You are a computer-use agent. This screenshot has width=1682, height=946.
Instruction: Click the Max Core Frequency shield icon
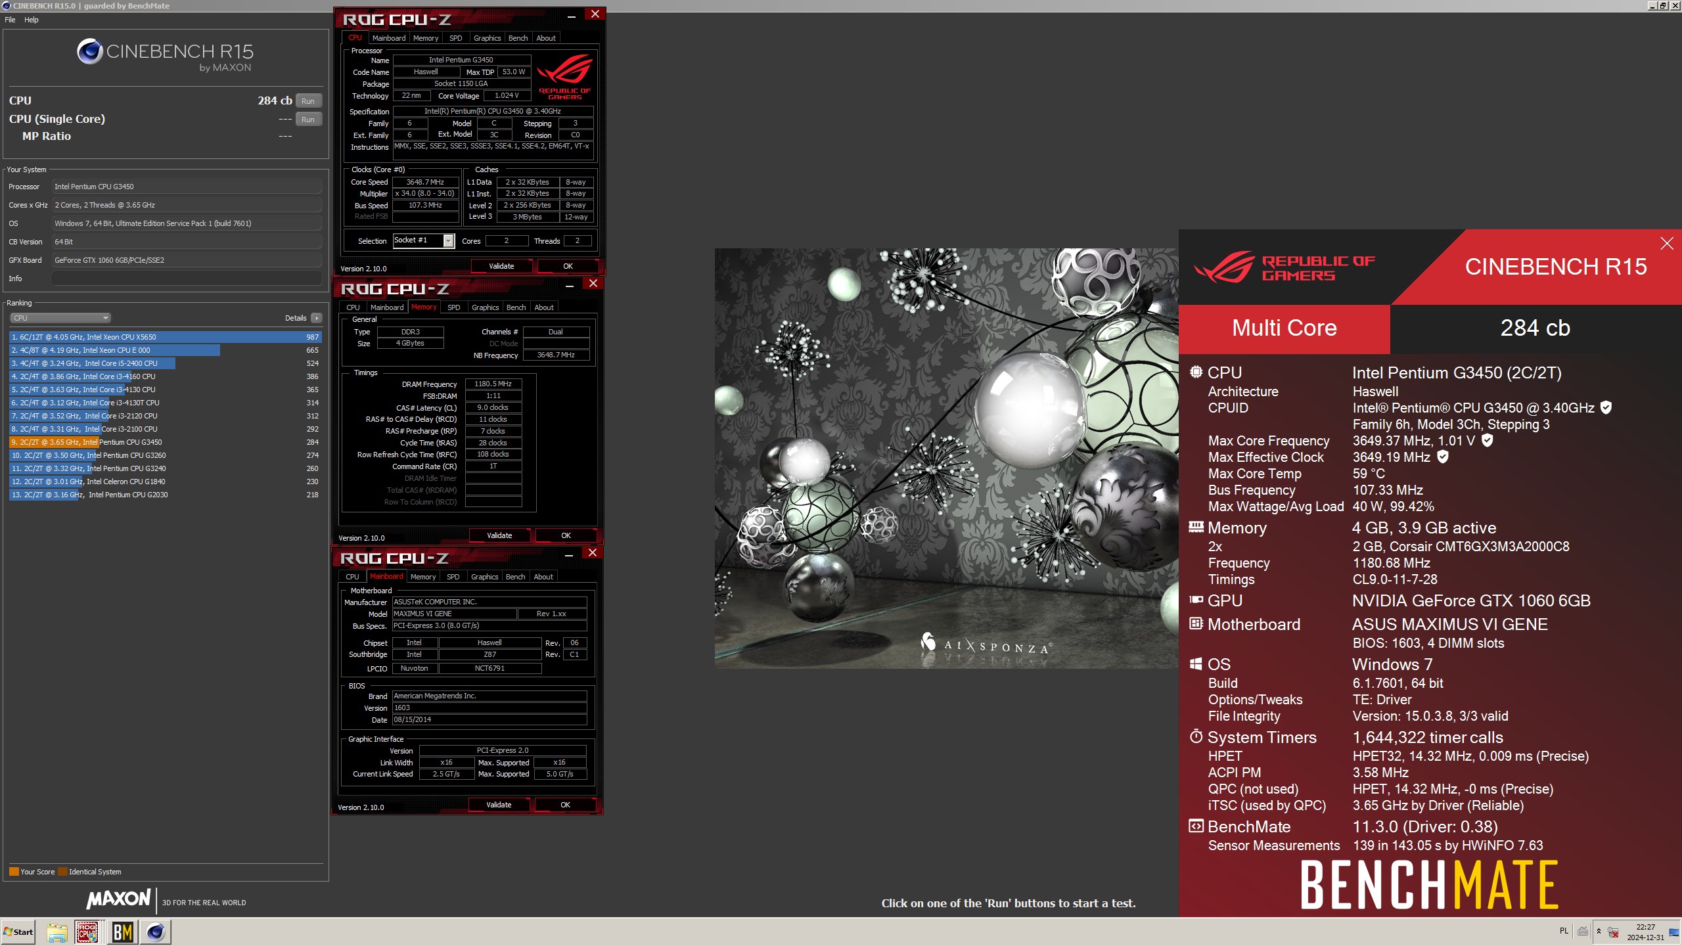(x=1488, y=440)
